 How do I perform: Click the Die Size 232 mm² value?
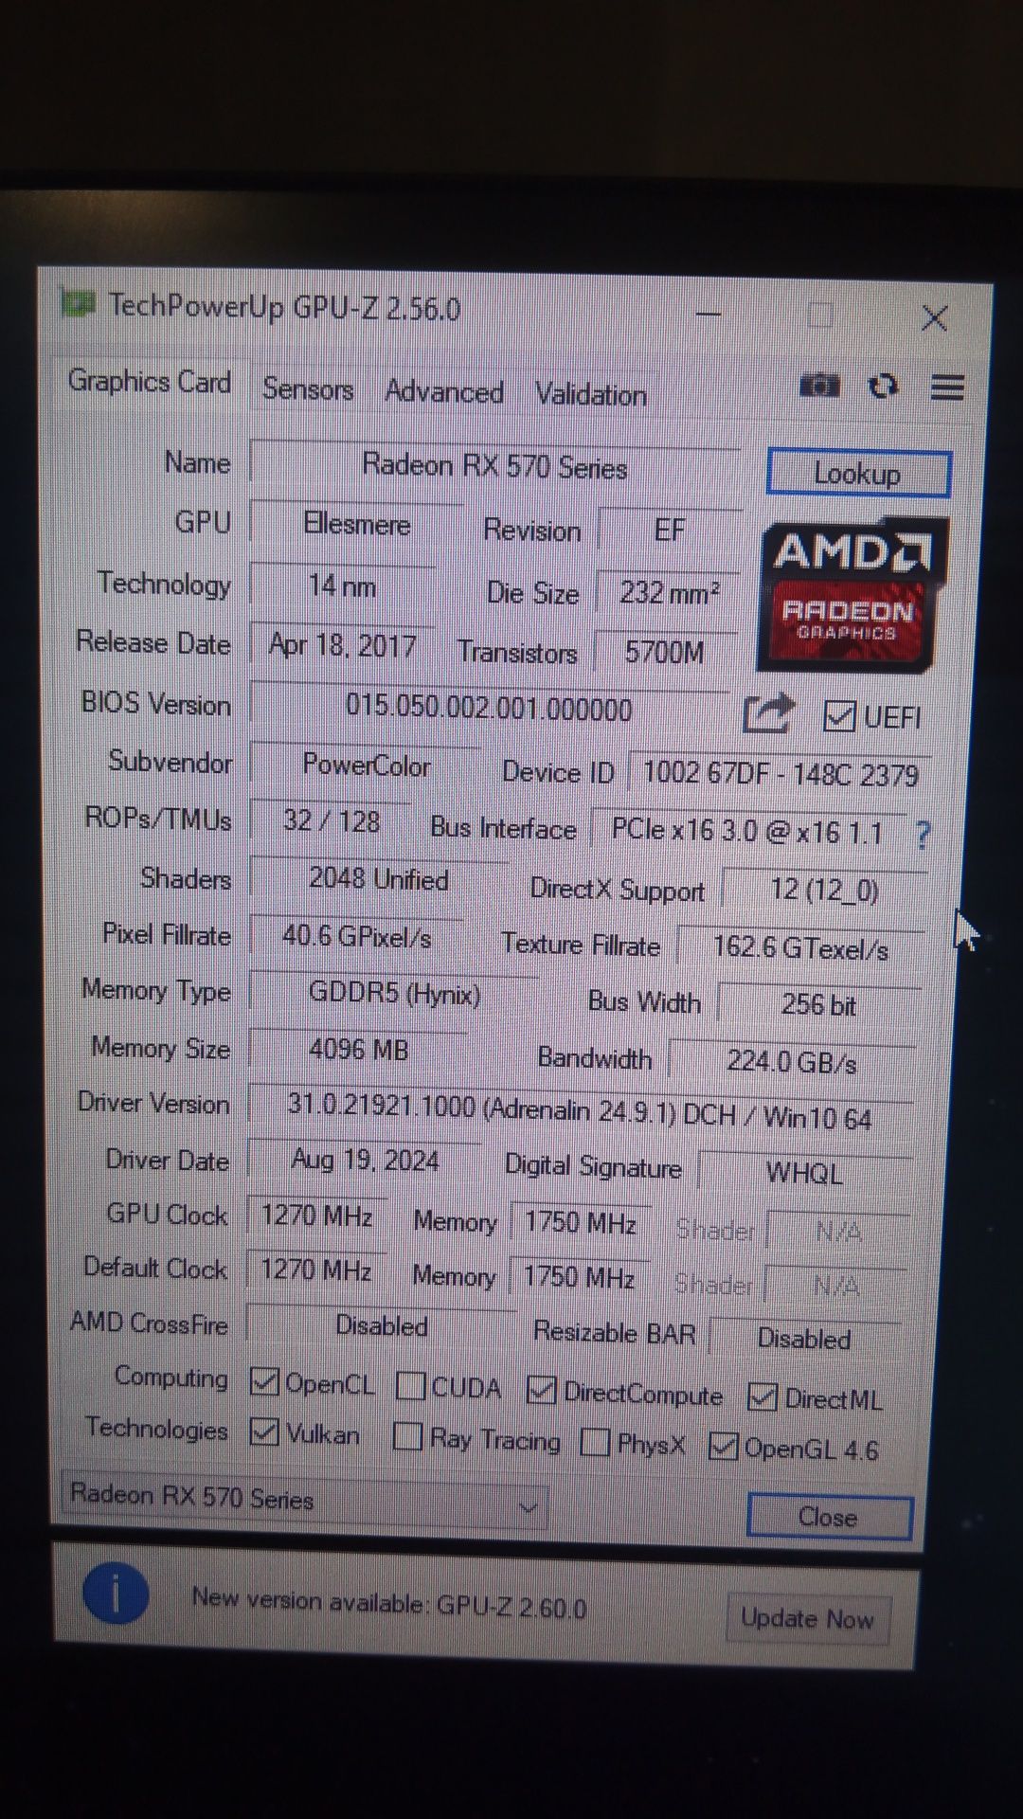(670, 593)
